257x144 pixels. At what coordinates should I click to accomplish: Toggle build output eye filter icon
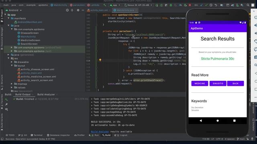pyautogui.click(x=6, y=109)
